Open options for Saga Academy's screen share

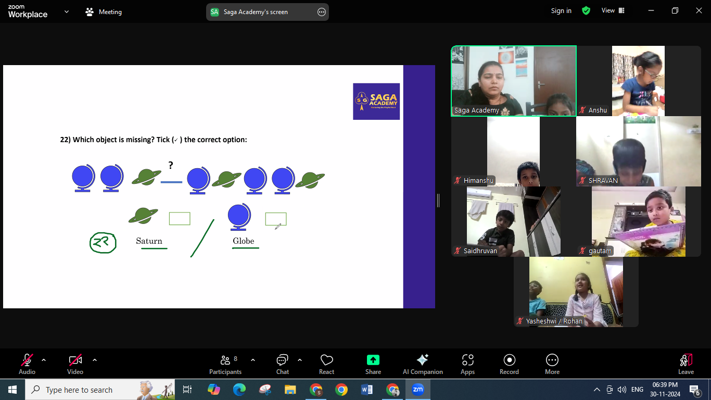coord(322,12)
